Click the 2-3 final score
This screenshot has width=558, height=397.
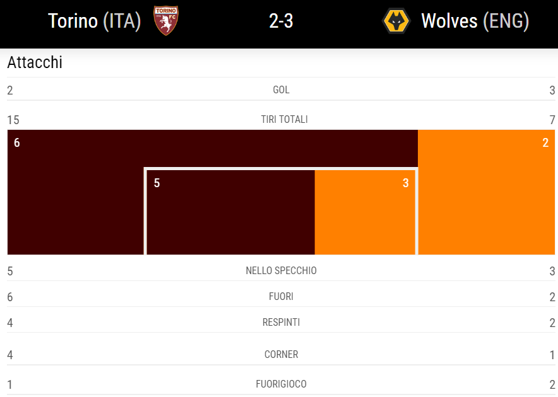(x=281, y=21)
